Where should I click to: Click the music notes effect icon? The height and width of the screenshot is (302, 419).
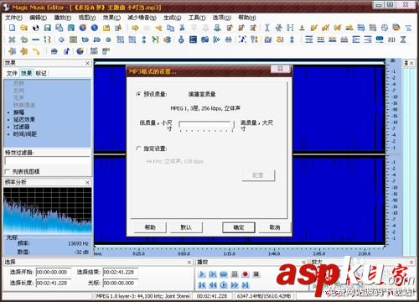tap(242, 39)
